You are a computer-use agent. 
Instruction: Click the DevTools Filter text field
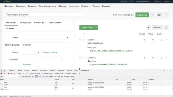coord(9,77)
